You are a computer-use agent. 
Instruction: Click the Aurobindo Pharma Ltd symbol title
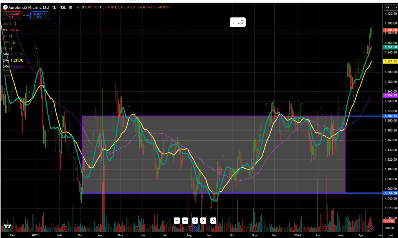(28, 7)
